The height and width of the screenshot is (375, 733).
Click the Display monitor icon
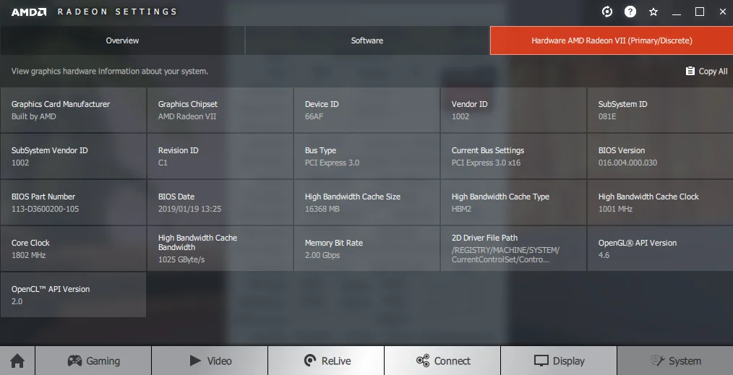pyautogui.click(x=541, y=361)
